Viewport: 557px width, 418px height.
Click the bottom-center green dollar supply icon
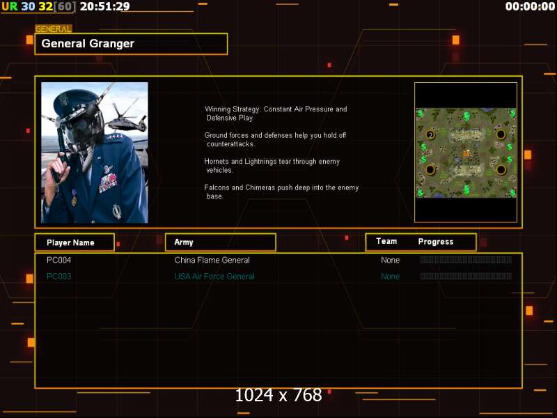click(466, 189)
